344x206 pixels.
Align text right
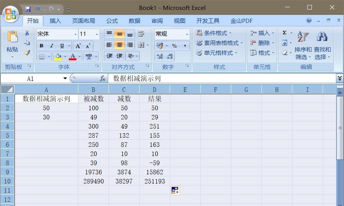click(130, 45)
